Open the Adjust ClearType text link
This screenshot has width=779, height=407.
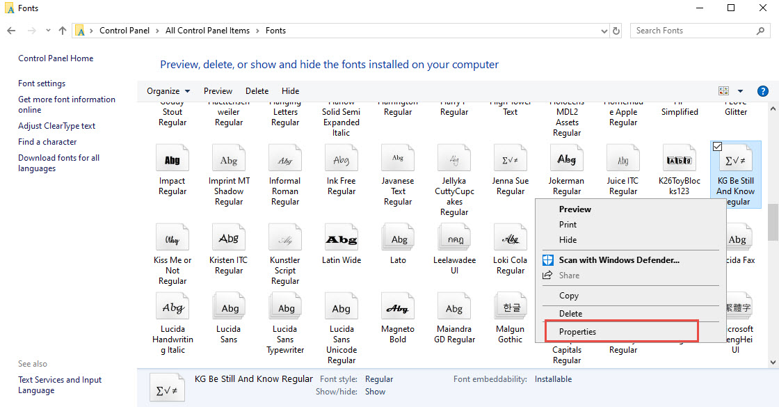[x=57, y=126]
